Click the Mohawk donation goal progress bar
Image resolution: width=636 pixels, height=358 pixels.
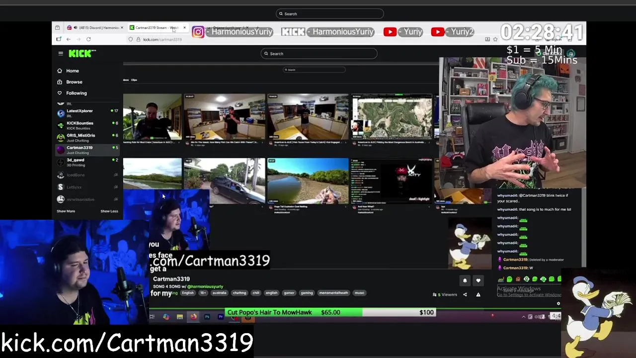pyautogui.click(x=330, y=312)
